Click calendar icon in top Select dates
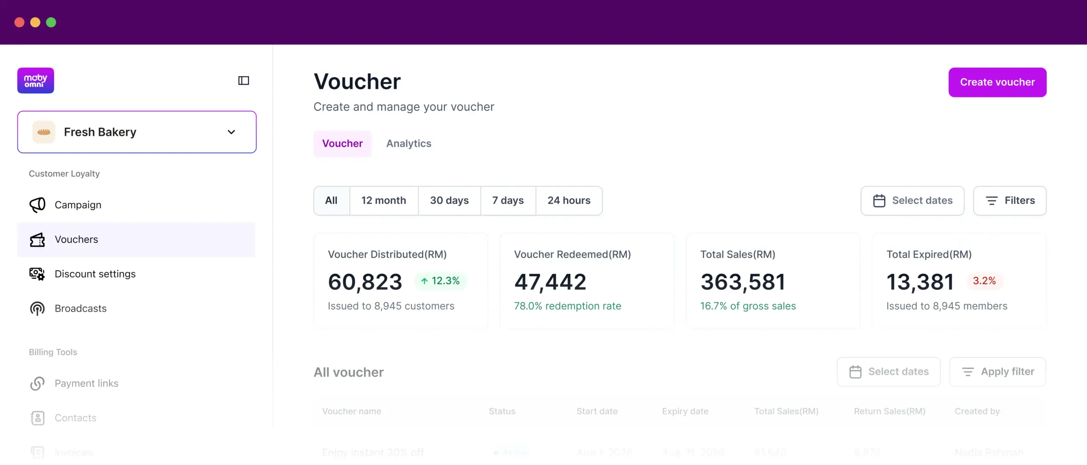This screenshot has width=1087, height=465. tap(879, 200)
